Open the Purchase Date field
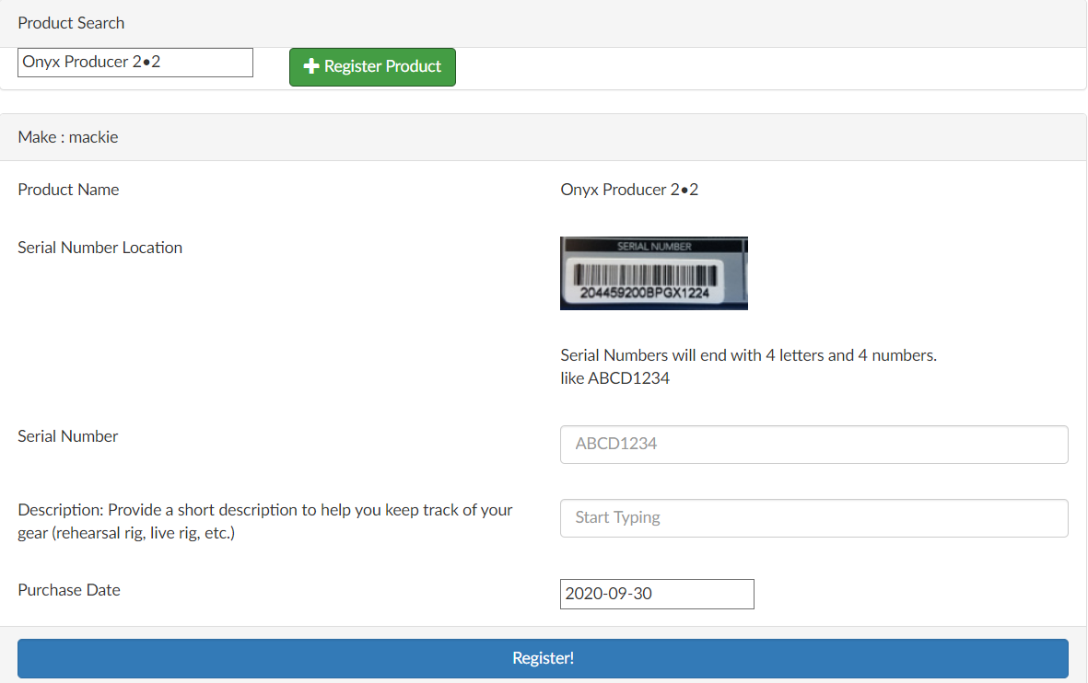Image resolution: width=1088 pixels, height=683 pixels. pos(657,594)
